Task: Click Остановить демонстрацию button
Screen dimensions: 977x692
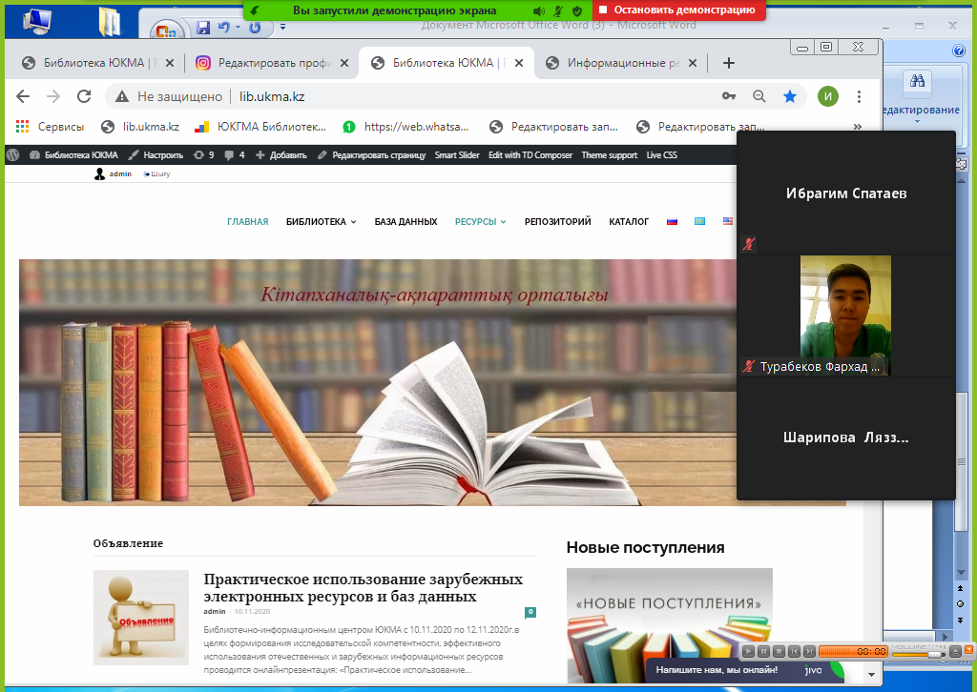Action: (679, 10)
